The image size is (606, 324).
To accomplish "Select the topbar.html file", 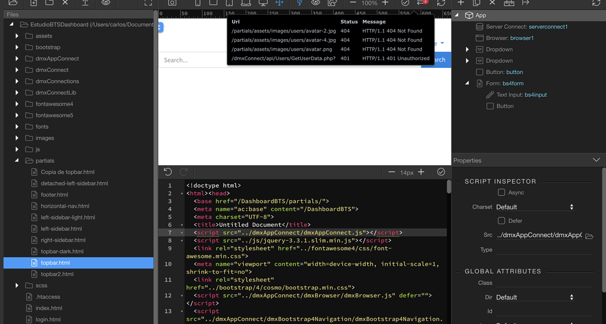I will [79, 263].
